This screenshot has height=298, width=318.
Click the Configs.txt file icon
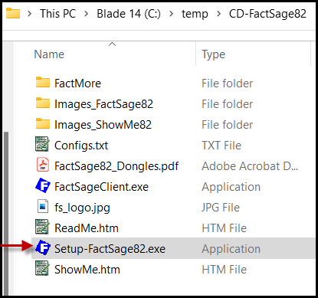(42, 144)
